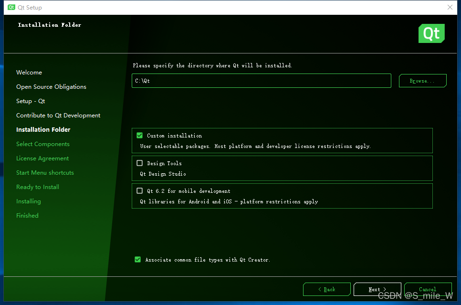Image resolution: width=461 pixels, height=305 pixels.
Task: Select the Installing step
Action: point(29,201)
